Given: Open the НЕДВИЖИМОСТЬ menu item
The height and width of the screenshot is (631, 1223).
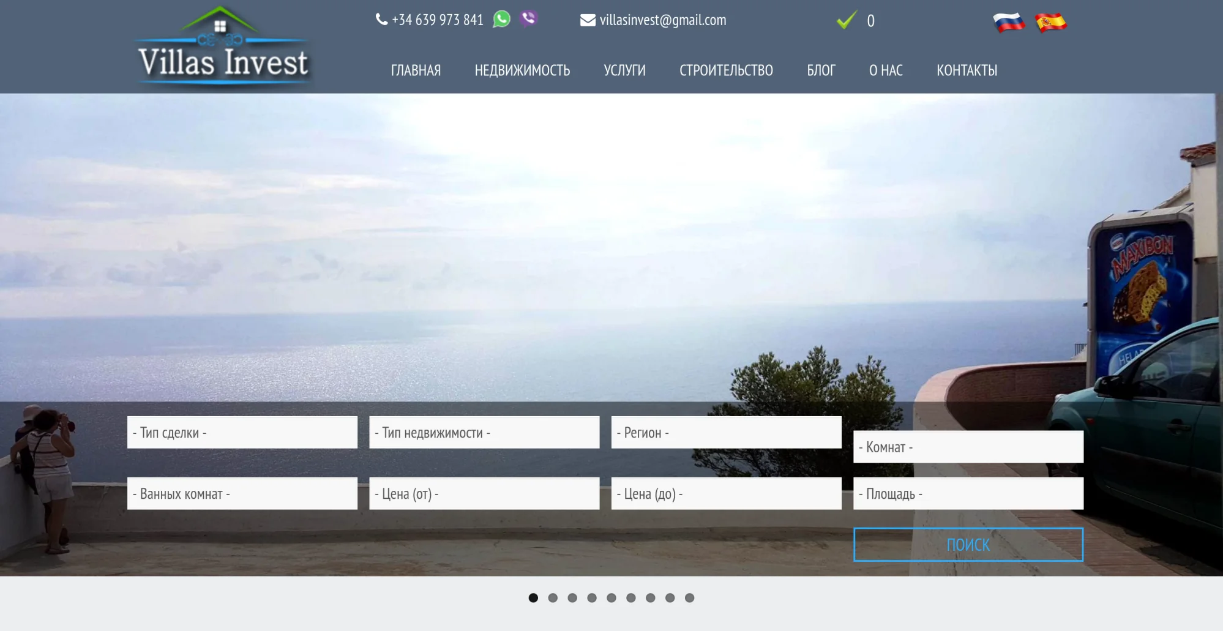Looking at the screenshot, I should coord(522,70).
